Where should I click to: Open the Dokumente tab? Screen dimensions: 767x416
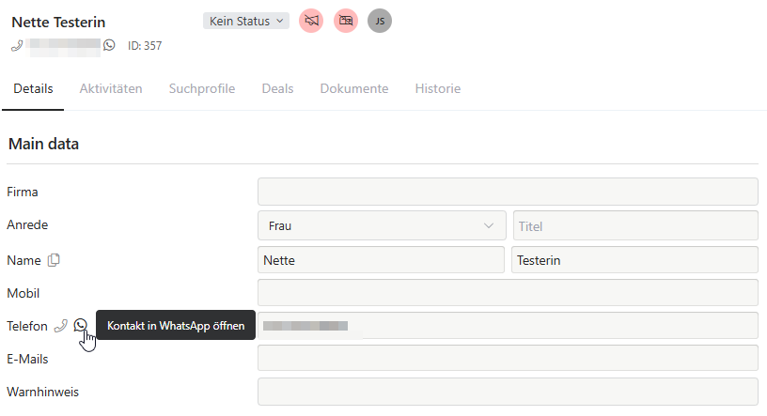point(354,89)
